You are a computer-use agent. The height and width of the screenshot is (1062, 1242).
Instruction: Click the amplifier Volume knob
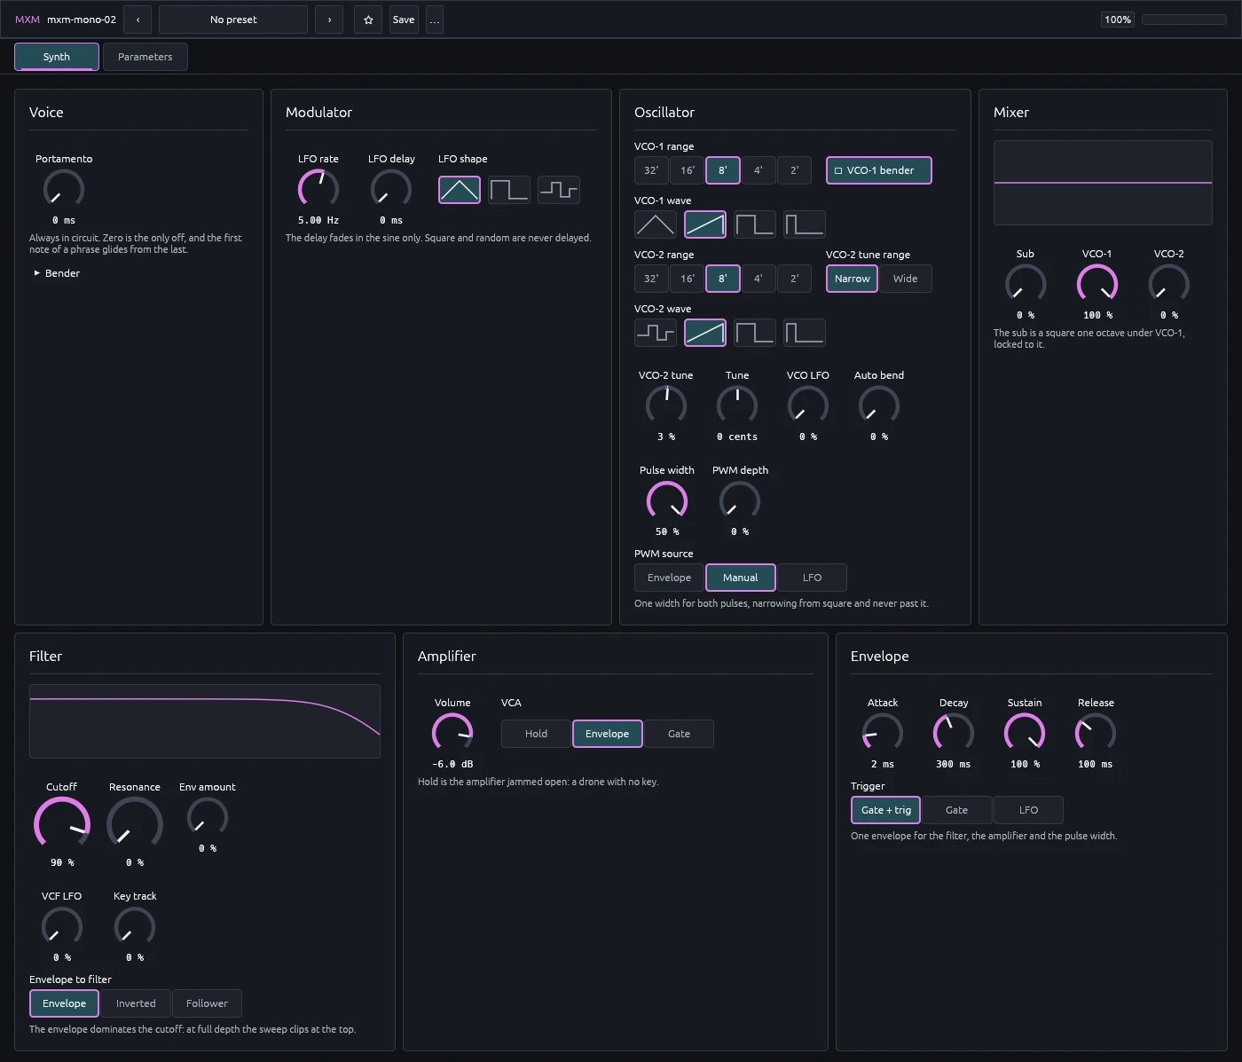(x=452, y=733)
